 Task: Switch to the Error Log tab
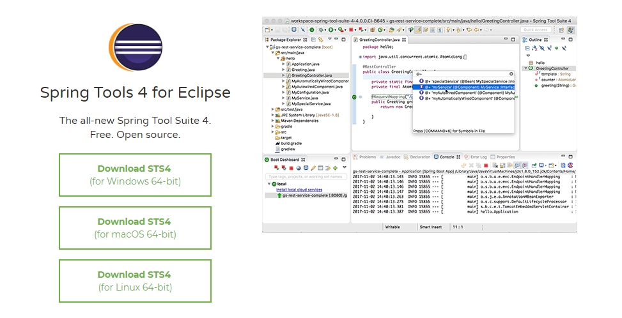tap(476, 157)
